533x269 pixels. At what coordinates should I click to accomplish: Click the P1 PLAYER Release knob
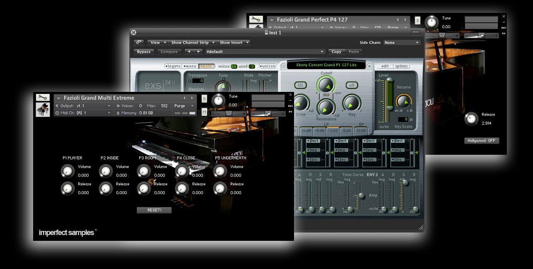67,188
